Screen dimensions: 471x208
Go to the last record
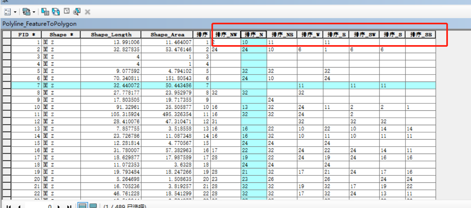pos(69,206)
